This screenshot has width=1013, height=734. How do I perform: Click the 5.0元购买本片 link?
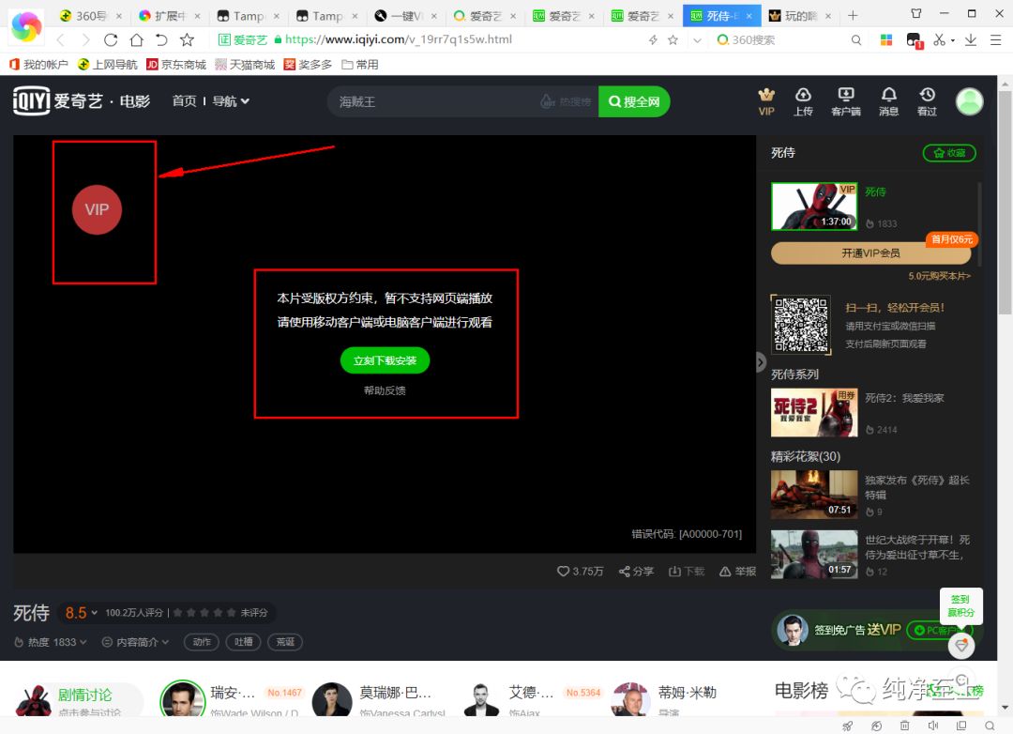coord(939,276)
